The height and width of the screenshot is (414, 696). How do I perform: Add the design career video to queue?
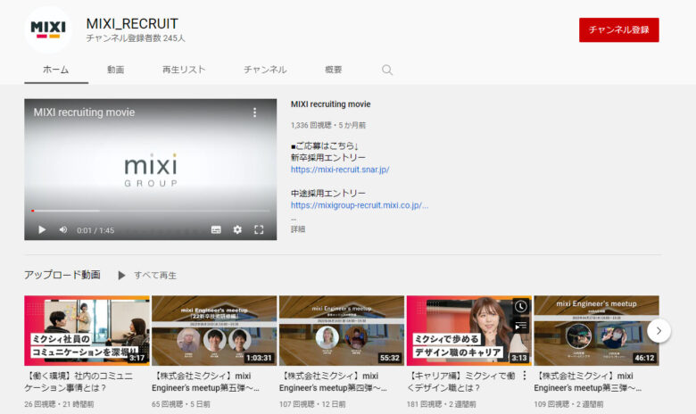click(x=521, y=327)
